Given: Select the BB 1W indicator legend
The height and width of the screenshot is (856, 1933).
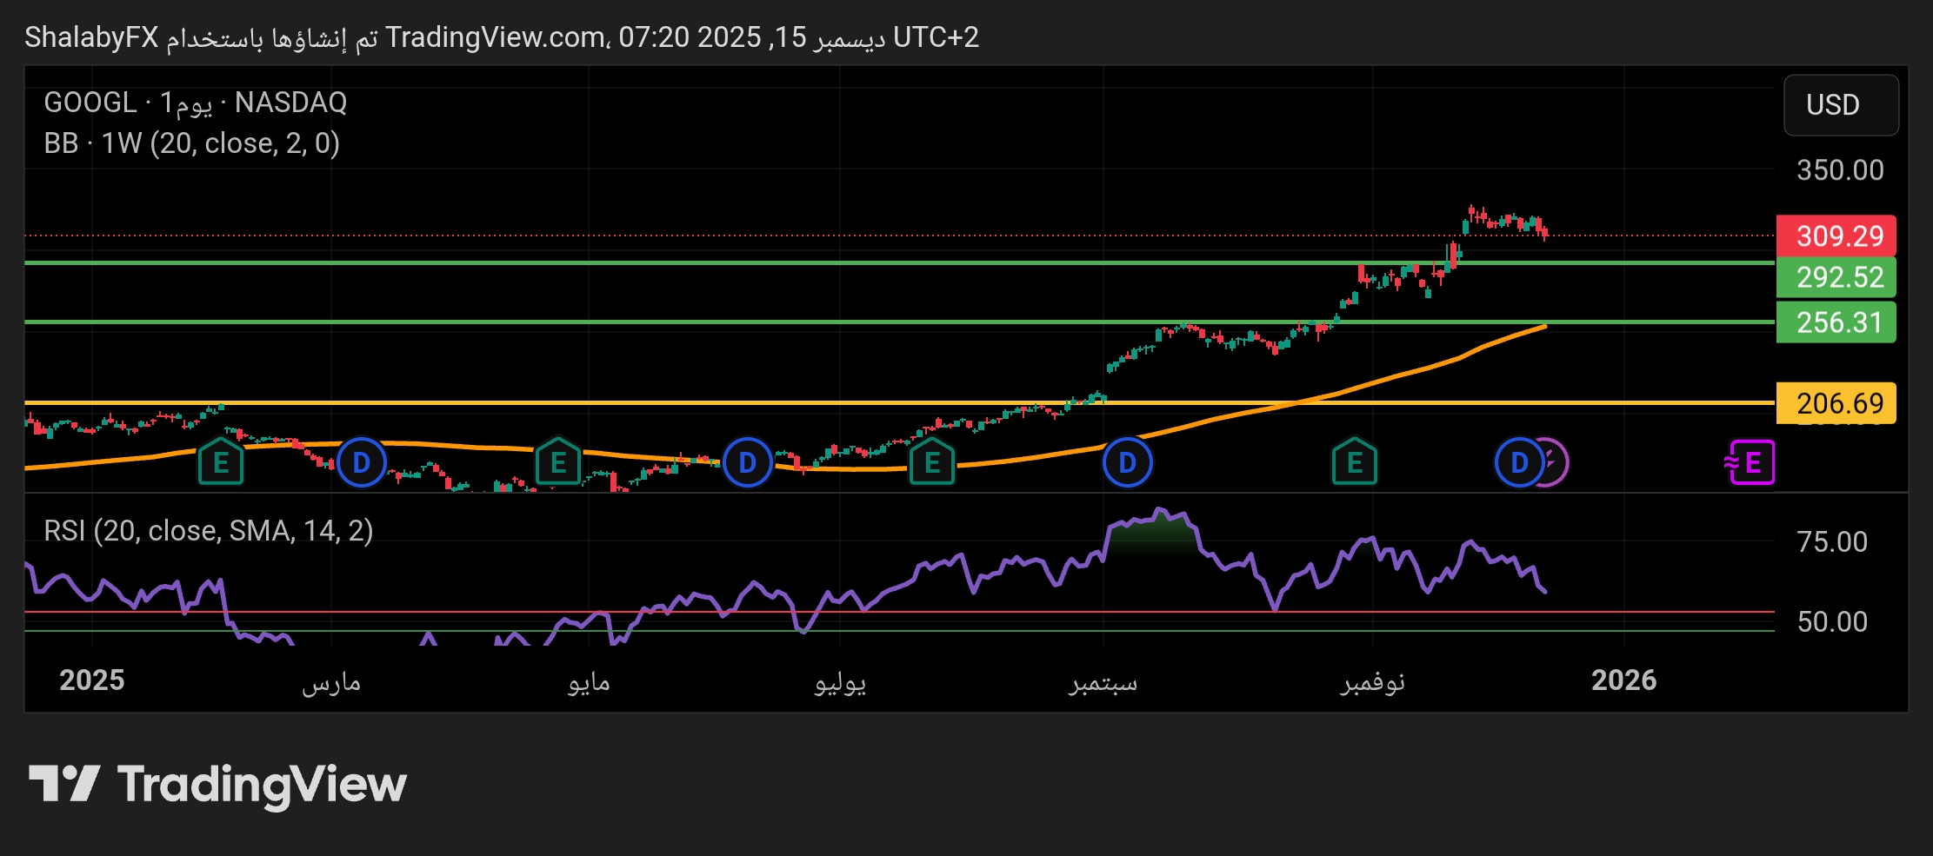Looking at the screenshot, I should pos(192,143).
